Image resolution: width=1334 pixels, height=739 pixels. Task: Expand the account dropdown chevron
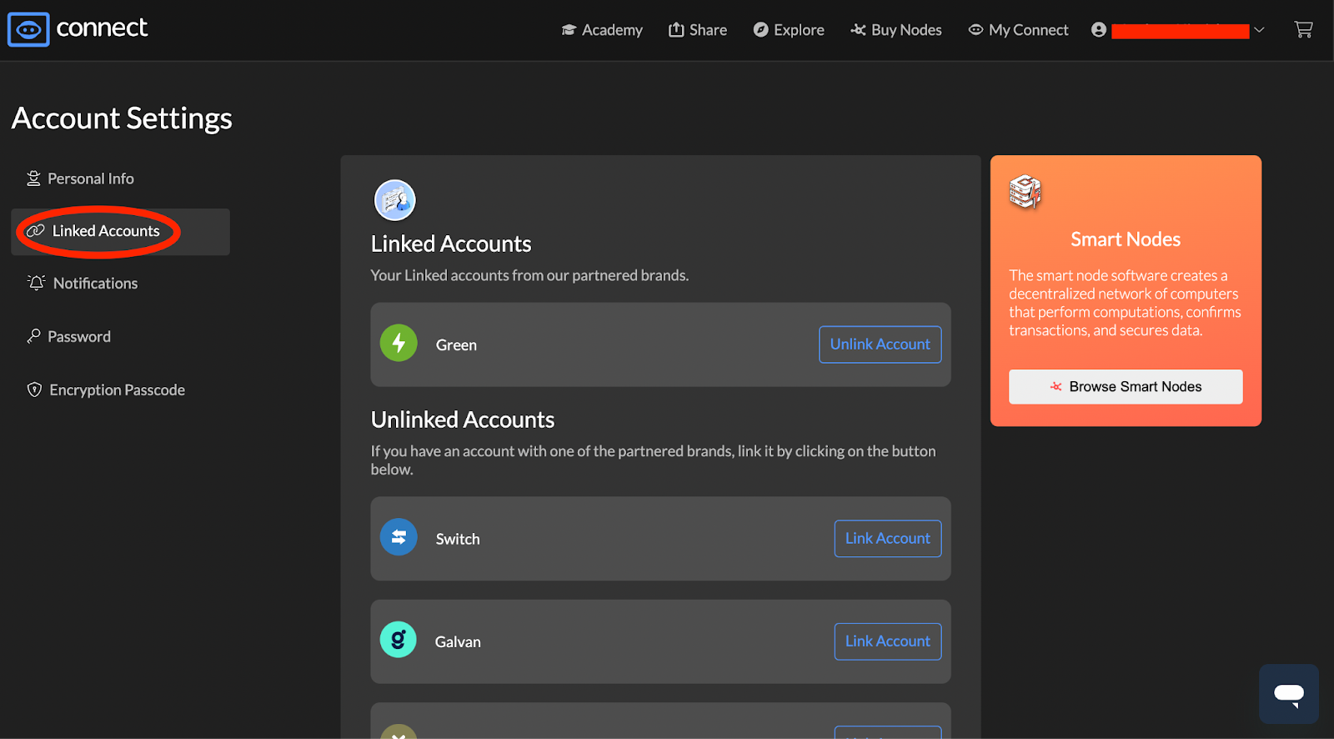(x=1259, y=30)
